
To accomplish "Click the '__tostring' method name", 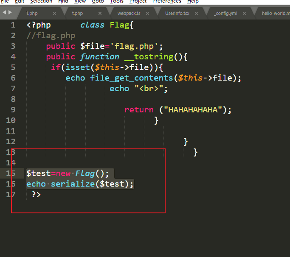I will [149, 57].
